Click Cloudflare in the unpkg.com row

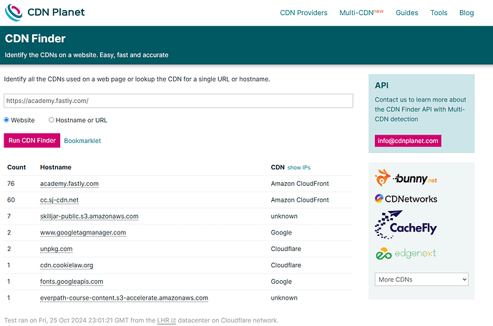[285, 249]
